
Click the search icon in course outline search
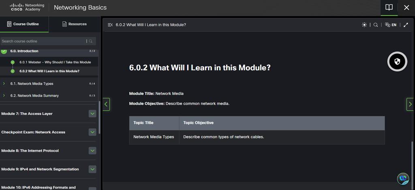[x=91, y=41]
